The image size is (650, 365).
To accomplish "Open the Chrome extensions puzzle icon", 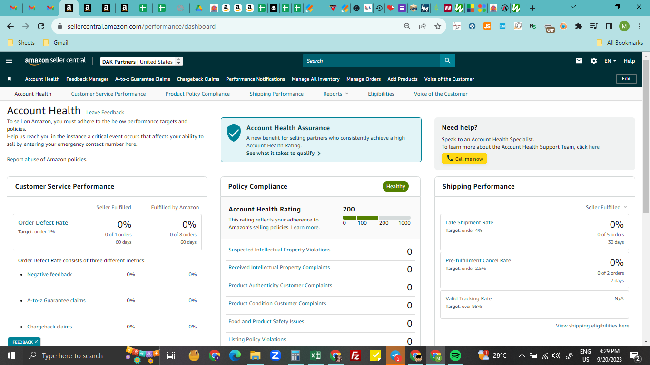I will pos(579,27).
